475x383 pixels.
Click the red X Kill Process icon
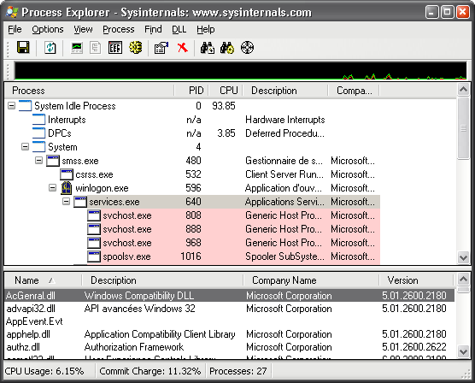point(183,48)
